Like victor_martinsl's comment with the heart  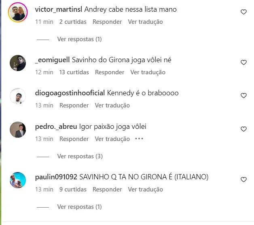tap(243, 12)
